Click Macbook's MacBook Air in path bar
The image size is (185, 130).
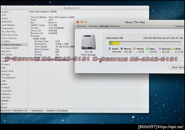click(x=14, y=111)
